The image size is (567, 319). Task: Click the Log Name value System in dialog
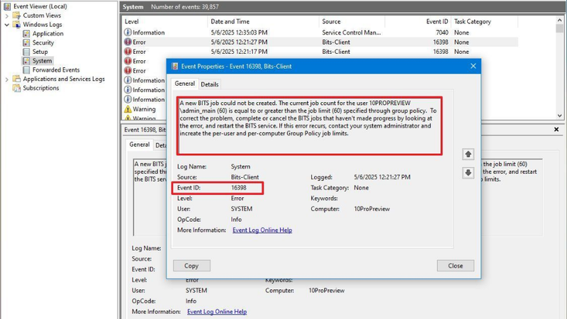pos(240,167)
